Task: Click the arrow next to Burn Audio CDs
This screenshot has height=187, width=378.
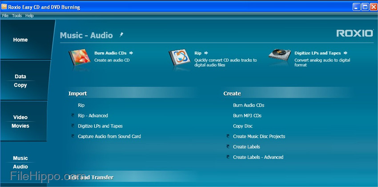Action: tap(131, 53)
